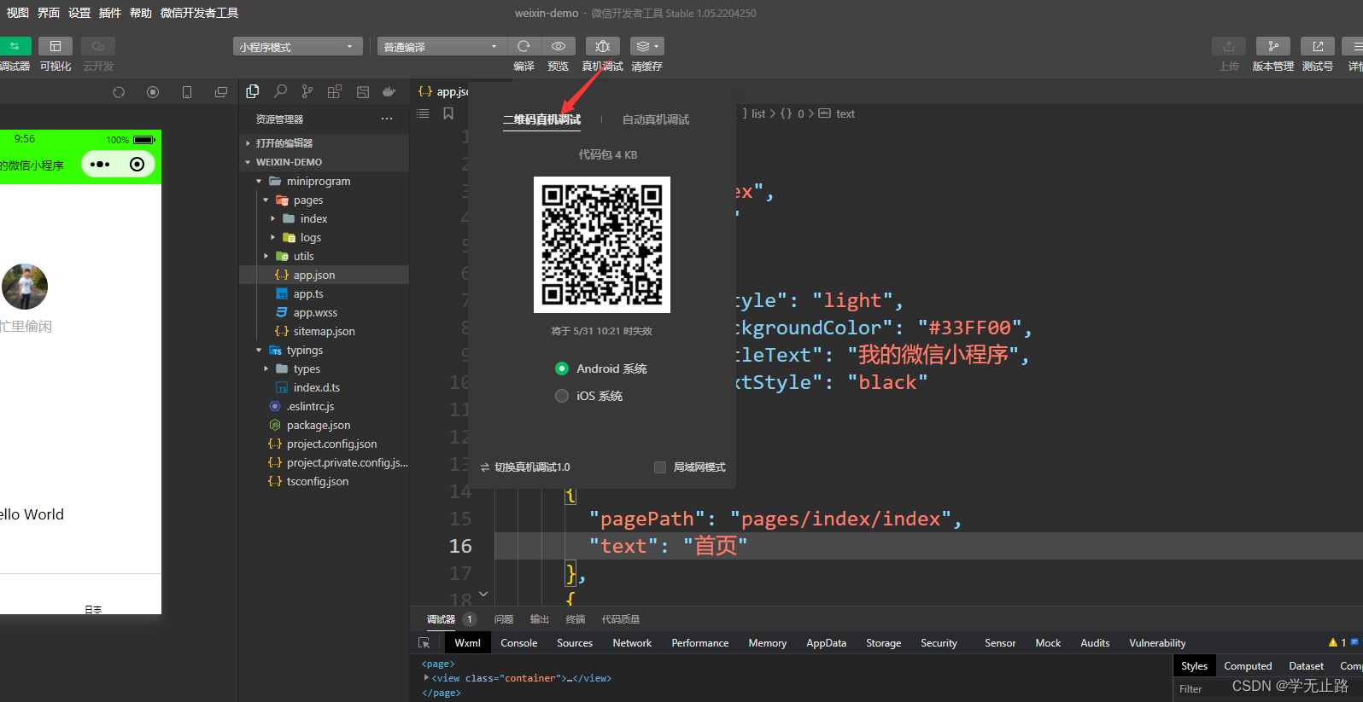Open the 清缓存 clear cache dropdown
This screenshot has width=1363, height=702.
coord(647,46)
